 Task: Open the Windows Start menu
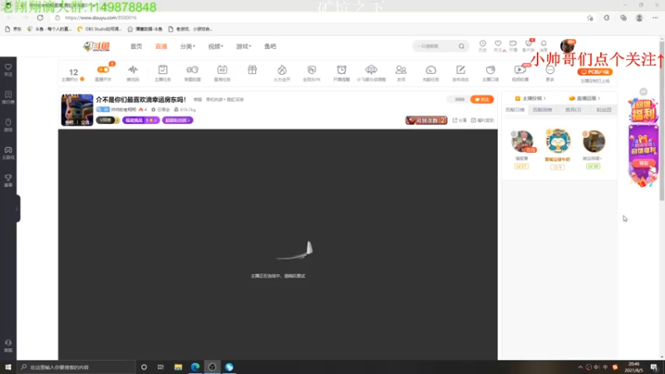[x=8, y=367]
